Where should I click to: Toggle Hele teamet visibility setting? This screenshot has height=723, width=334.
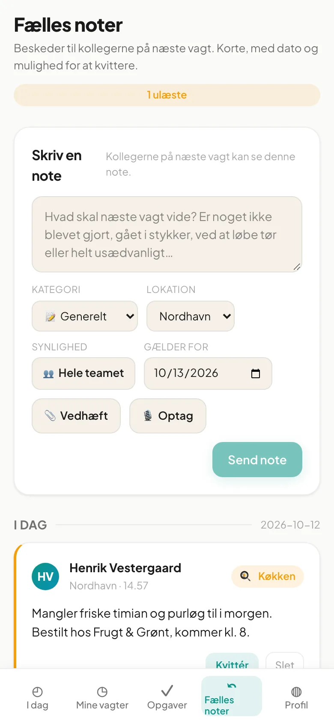(83, 373)
